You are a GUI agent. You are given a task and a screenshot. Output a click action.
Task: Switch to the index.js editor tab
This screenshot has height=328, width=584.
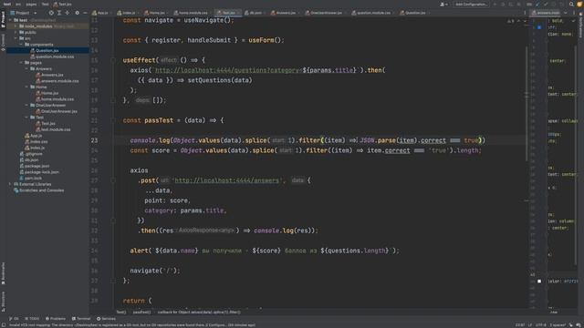(127, 13)
